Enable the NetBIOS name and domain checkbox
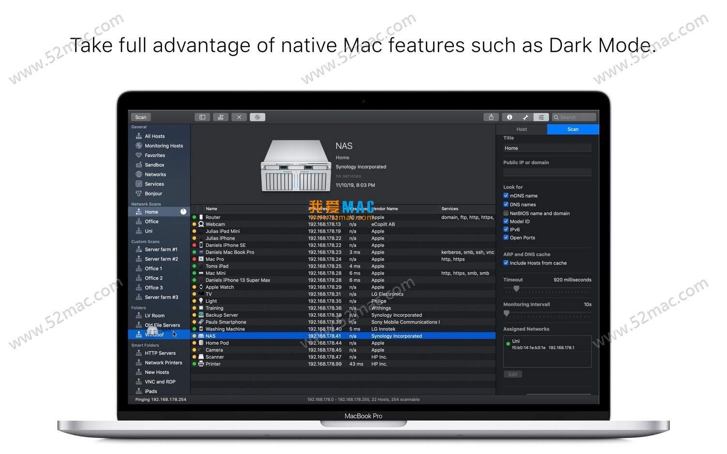727x454 pixels. point(506,213)
